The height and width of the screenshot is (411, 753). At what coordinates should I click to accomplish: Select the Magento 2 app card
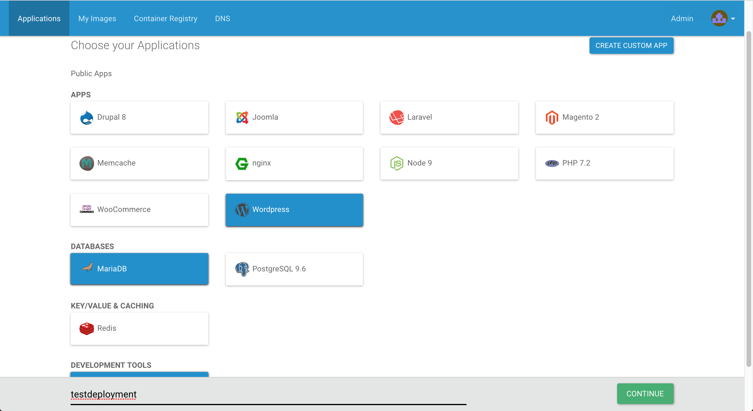click(604, 118)
